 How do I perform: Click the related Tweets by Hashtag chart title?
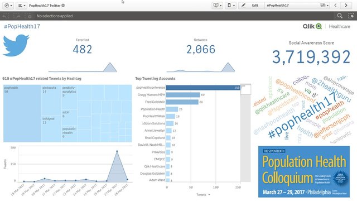[42, 78]
